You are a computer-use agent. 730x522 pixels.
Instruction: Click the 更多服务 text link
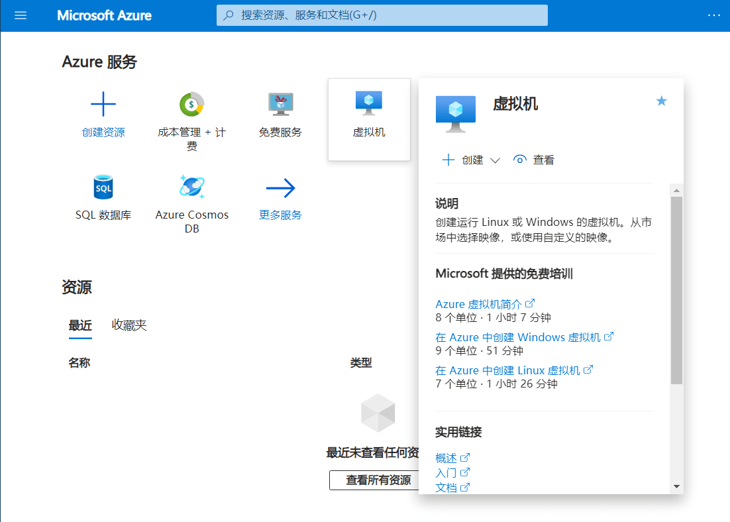pos(280,215)
